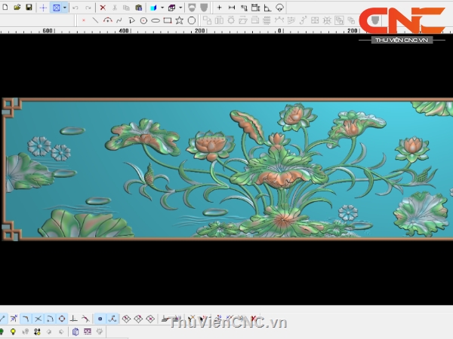Click the horizontal ruler at the 0 mark
The image size is (453, 339).
pos(279,31)
